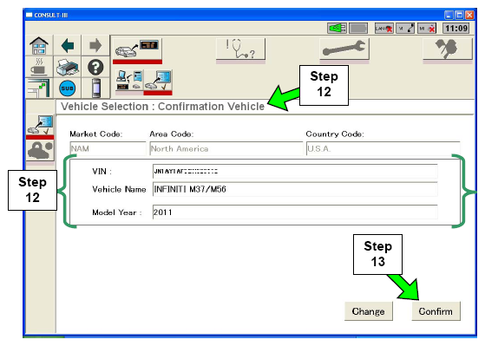Click the screen capture corner icon

(39, 88)
